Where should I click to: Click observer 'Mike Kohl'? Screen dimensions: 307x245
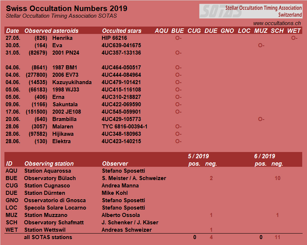[x=115, y=193]
